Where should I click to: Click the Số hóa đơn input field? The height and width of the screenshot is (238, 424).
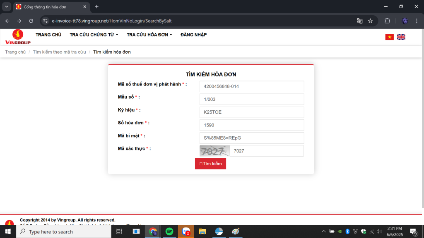252,125
